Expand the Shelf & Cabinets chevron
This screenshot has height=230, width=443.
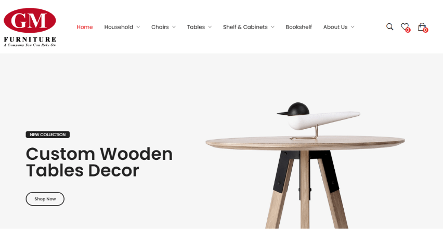(x=272, y=27)
